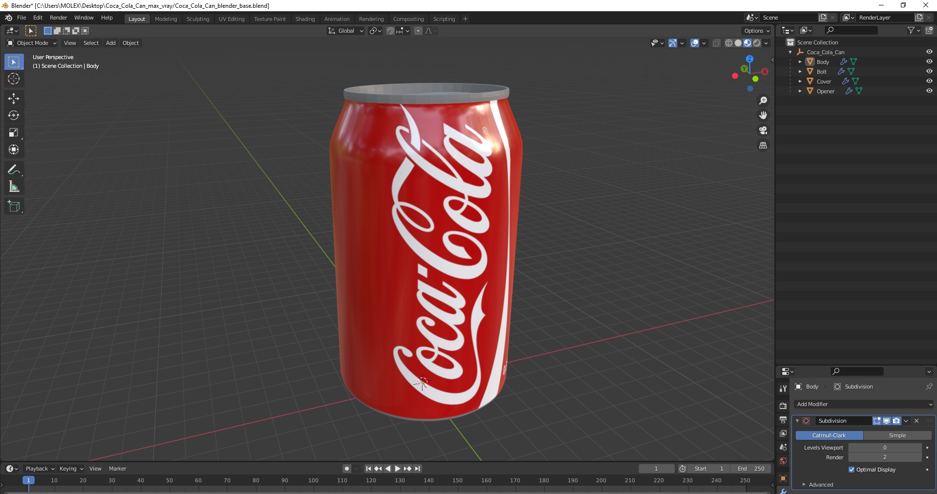This screenshot has height=494, width=937.
Task: Click the Render levels value field
Action: 885,457
